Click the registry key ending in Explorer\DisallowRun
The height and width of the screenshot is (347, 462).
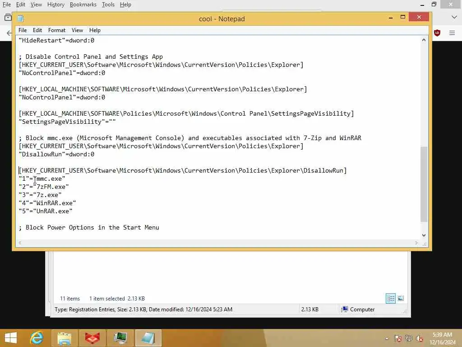pos(183,170)
